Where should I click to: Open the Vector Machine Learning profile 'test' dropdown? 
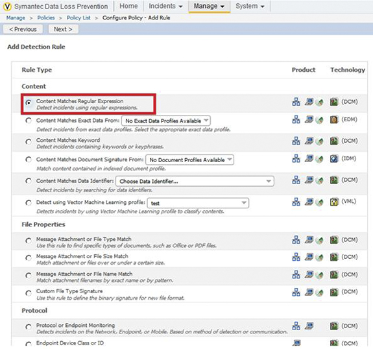click(x=198, y=203)
